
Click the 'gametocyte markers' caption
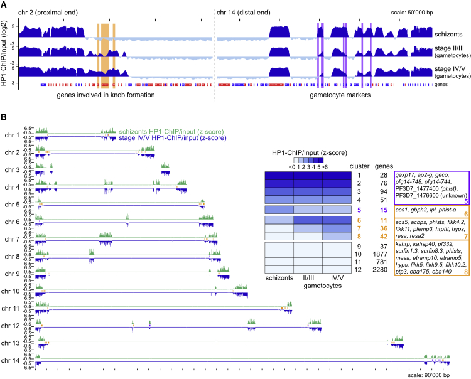point(340,95)
